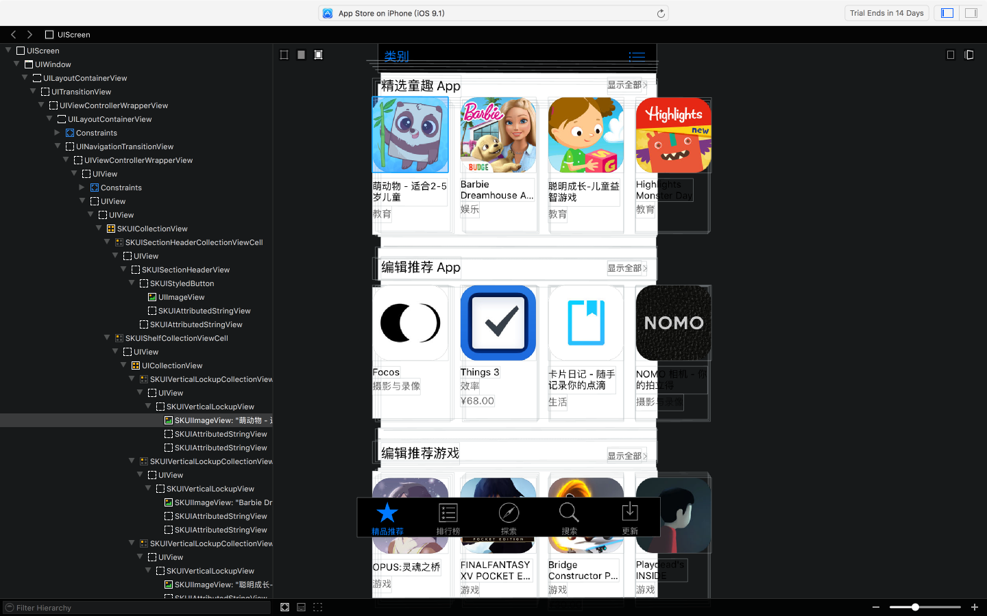Click the ¥68.00 price label
The image size is (987, 616).
coord(477,401)
